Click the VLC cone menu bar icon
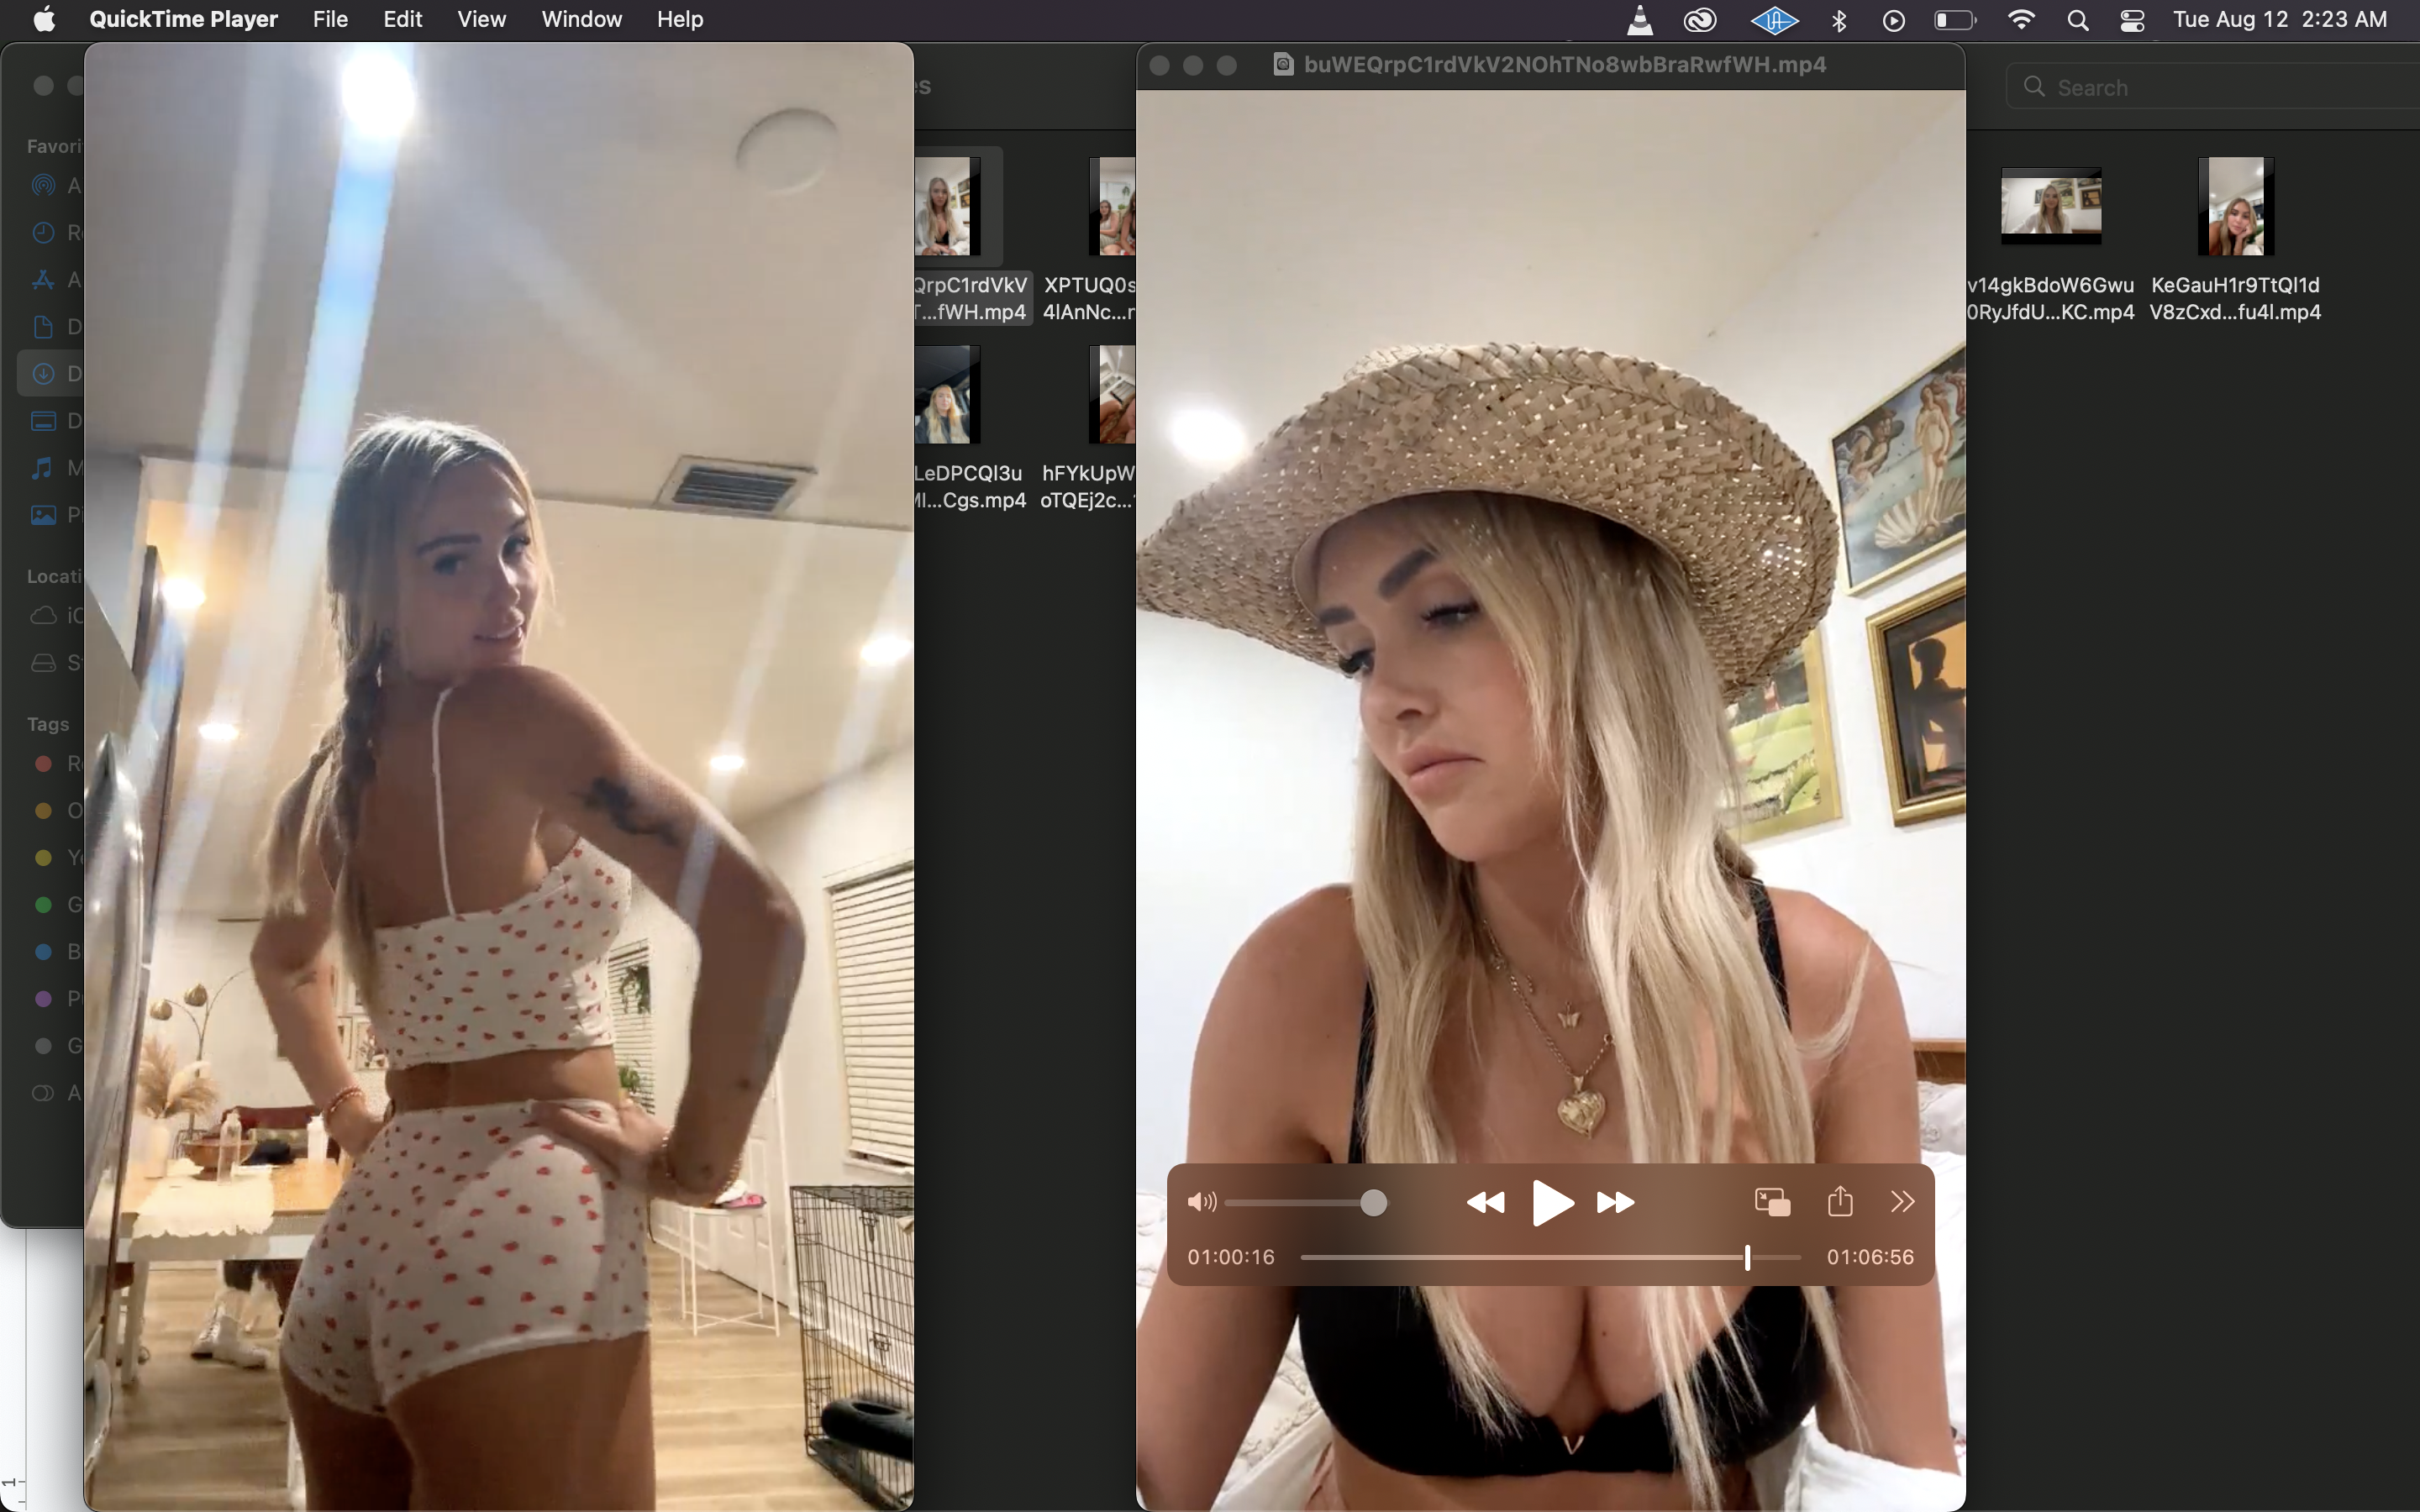The image size is (2420, 1512). click(1640, 20)
